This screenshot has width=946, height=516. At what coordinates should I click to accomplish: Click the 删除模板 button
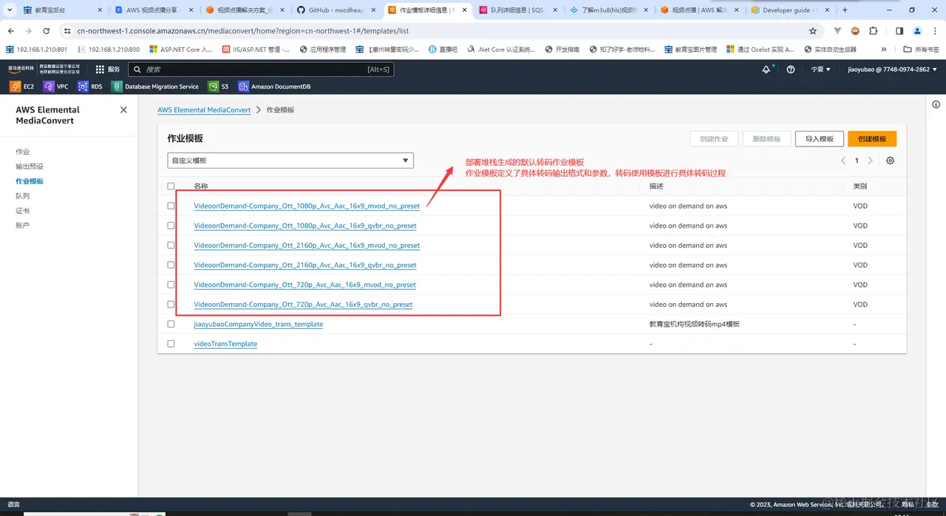click(x=766, y=139)
